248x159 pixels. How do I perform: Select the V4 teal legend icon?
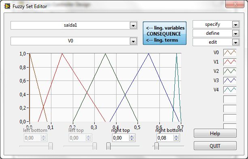(230, 90)
